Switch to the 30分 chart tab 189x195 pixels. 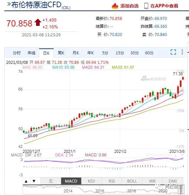(135, 53)
